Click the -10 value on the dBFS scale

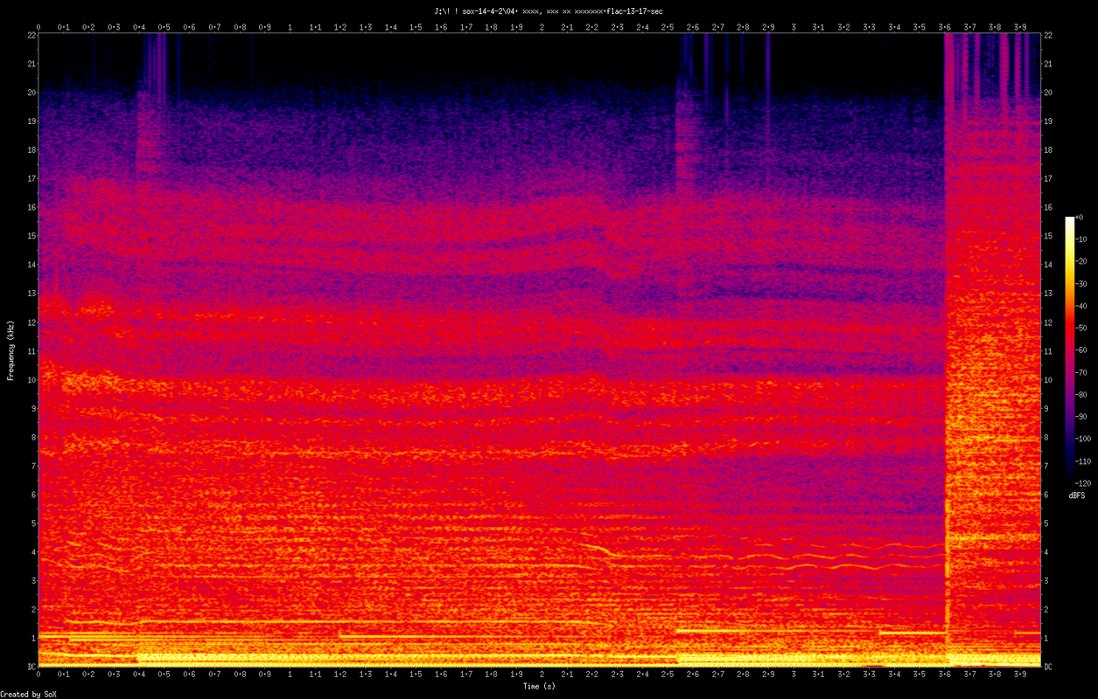(1081, 239)
